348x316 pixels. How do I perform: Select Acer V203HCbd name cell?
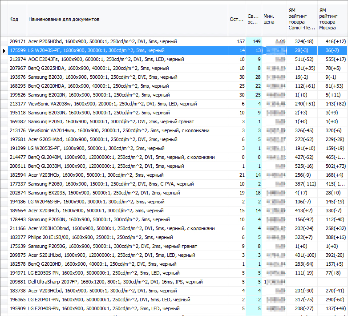point(127,291)
